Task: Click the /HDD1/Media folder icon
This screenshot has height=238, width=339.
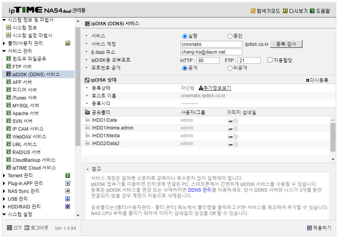Action: coord(87,135)
